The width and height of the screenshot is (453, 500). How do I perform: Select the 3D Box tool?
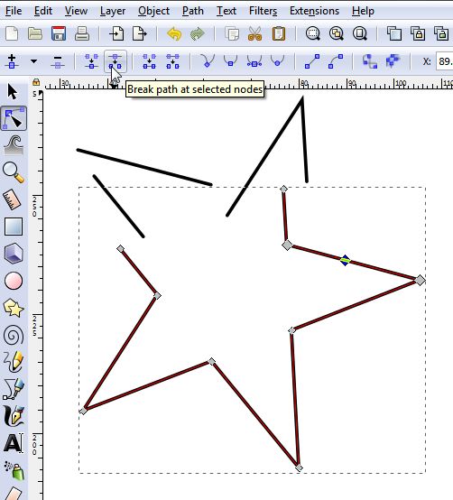click(x=14, y=254)
